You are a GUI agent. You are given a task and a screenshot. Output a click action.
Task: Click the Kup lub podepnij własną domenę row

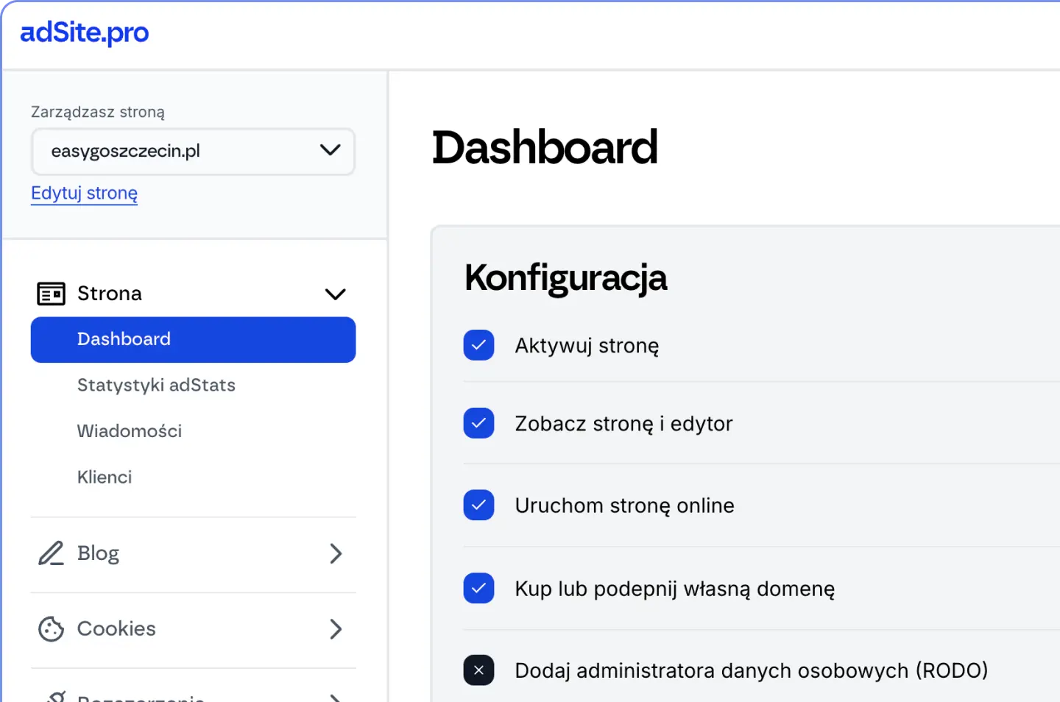674,588
